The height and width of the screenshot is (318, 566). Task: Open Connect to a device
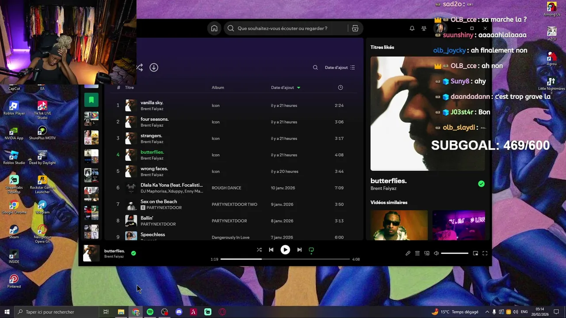427,253
